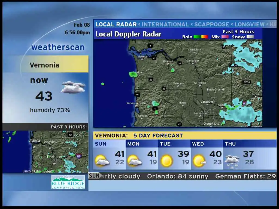
Task: Click the Beaverton label on radar
Action: [200, 113]
